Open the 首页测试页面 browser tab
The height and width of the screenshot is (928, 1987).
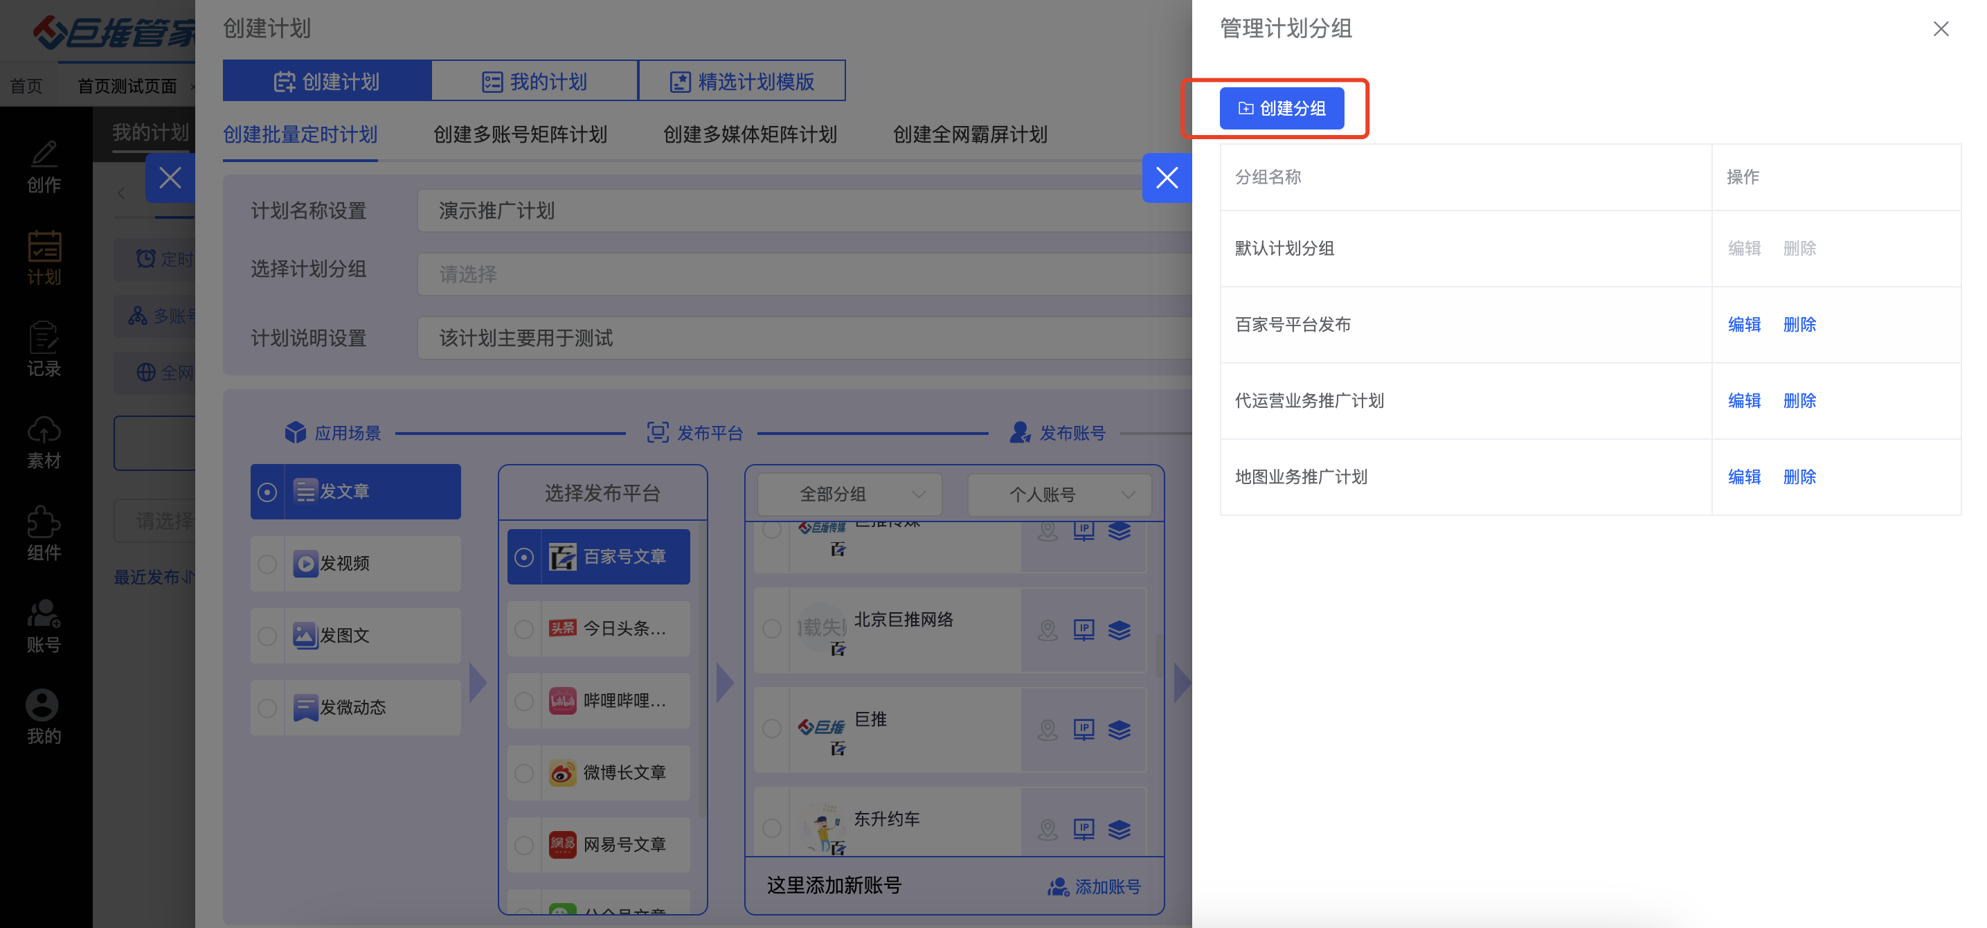coord(127,86)
